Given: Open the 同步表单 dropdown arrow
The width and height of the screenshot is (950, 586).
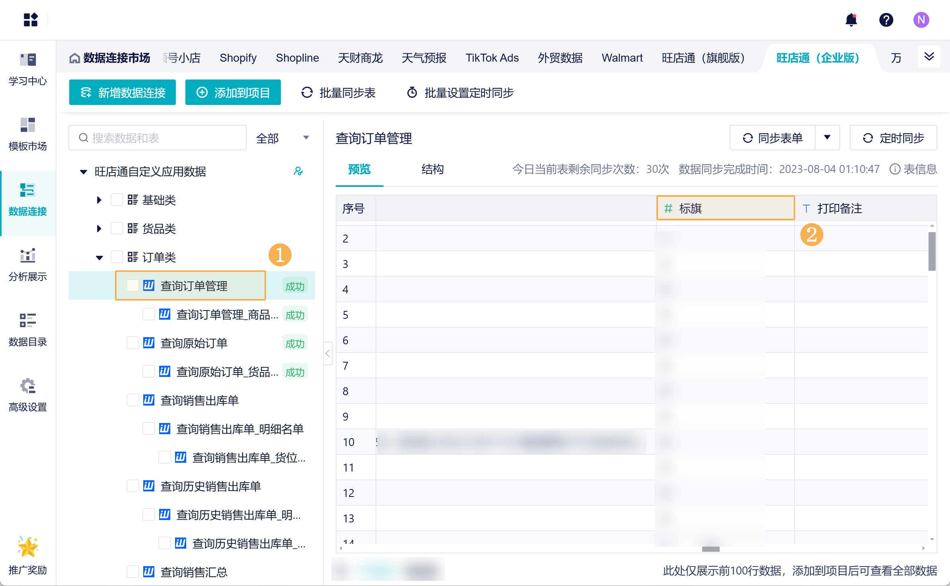Looking at the screenshot, I should click(827, 138).
